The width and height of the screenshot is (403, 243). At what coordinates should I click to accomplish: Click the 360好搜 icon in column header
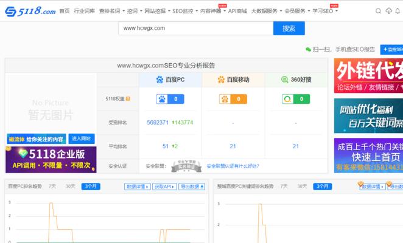click(x=284, y=80)
